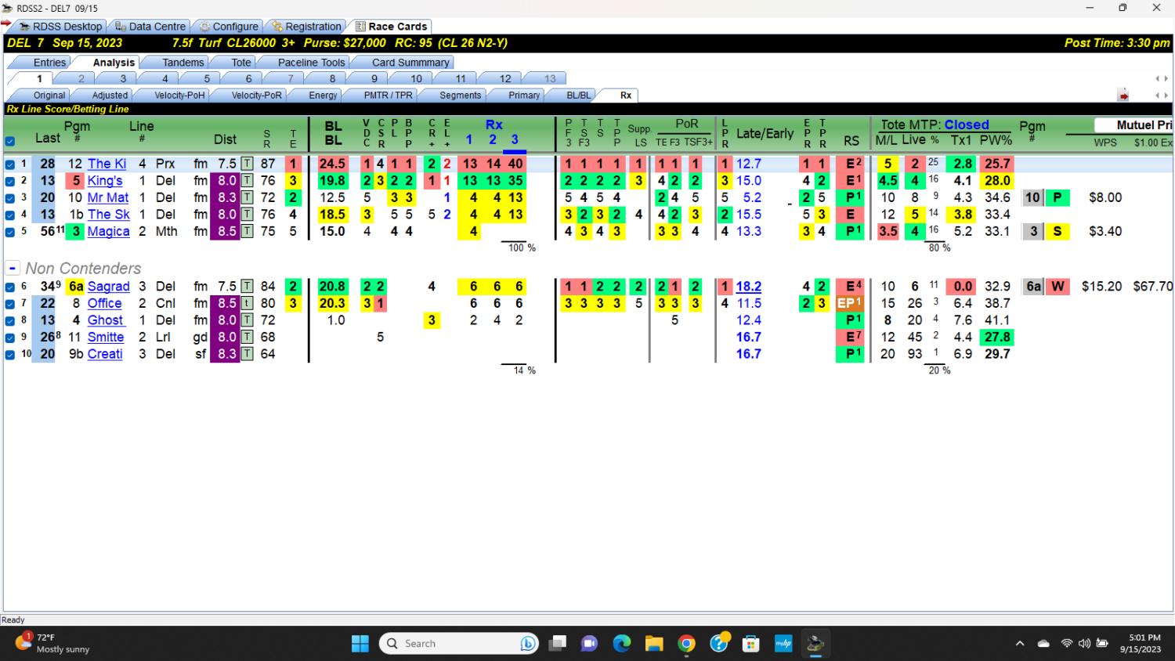This screenshot has height=661, width=1175.
Task: Open the Chat app on the taskbar
Action: click(x=590, y=644)
